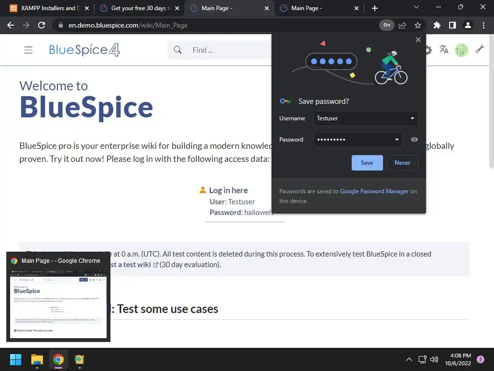This screenshot has width=494, height=371.
Task: Close the Save password popup
Action: pyautogui.click(x=418, y=40)
